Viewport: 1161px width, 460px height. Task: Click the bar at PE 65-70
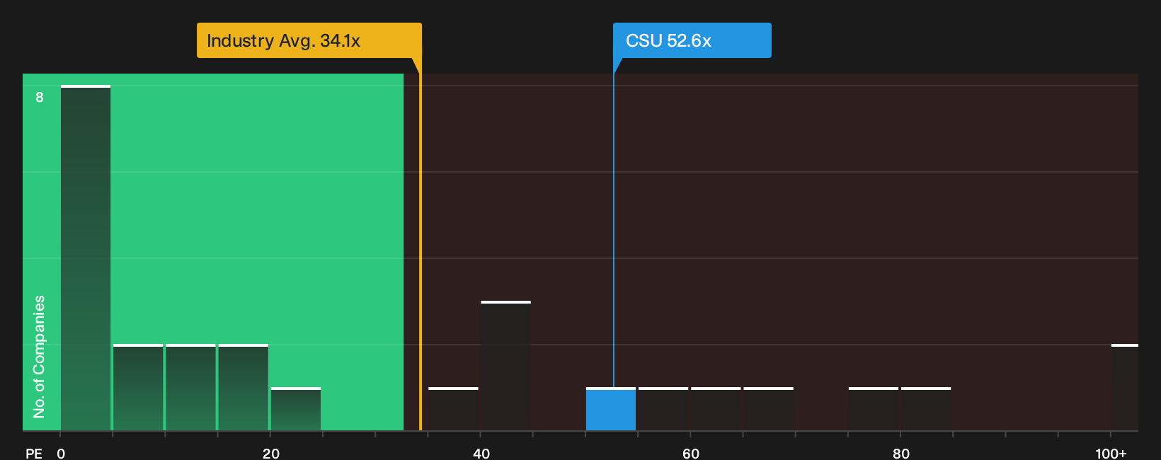pyautogui.click(x=769, y=409)
